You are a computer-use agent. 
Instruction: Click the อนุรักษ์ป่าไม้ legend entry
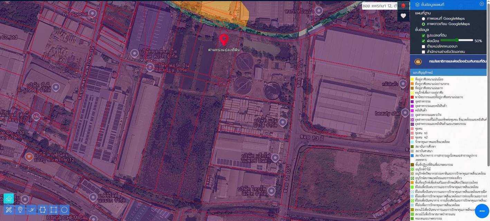pyautogui.click(x=424, y=169)
